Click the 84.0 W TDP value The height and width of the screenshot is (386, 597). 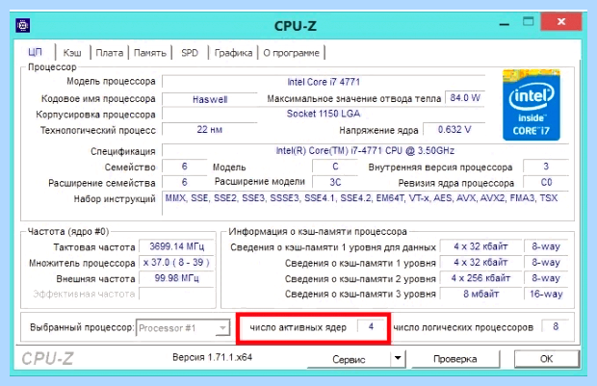click(465, 98)
